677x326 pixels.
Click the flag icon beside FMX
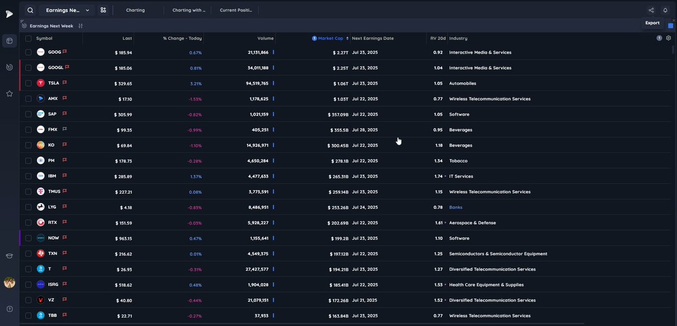click(65, 129)
